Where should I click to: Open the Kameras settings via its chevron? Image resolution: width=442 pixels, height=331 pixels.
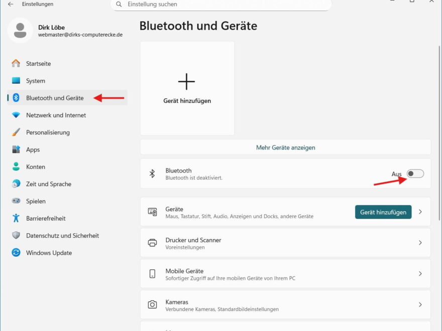(420, 304)
